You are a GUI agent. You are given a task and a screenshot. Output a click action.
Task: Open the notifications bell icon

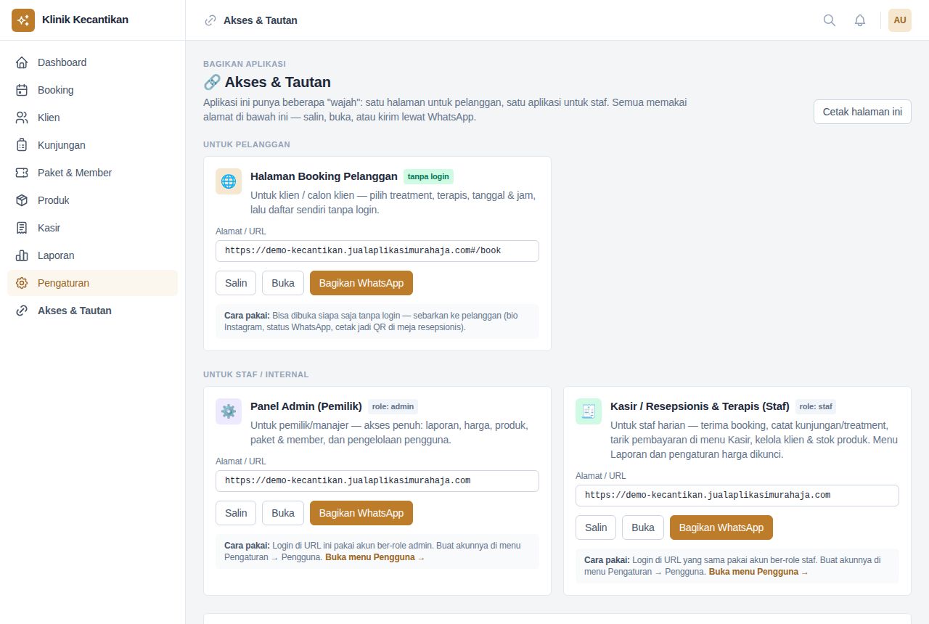pyautogui.click(x=860, y=20)
